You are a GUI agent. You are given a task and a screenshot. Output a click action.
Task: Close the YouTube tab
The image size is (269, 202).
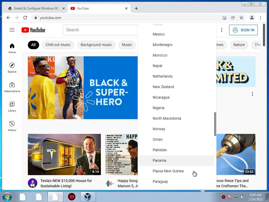(126, 8)
